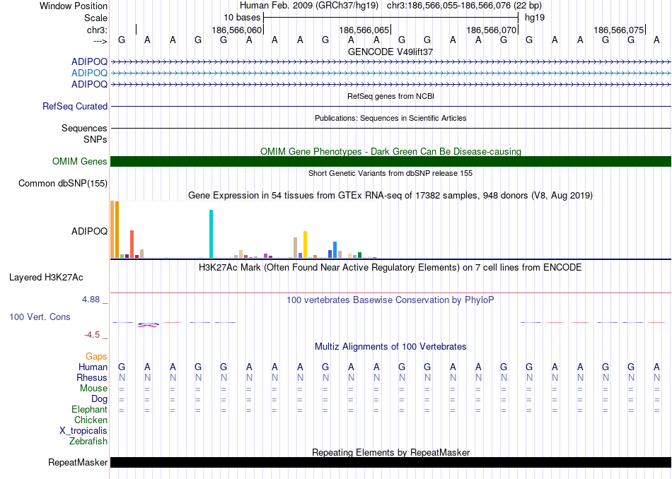
Task: Click the GENCODE V49lift37 track title
Action: coord(390,52)
